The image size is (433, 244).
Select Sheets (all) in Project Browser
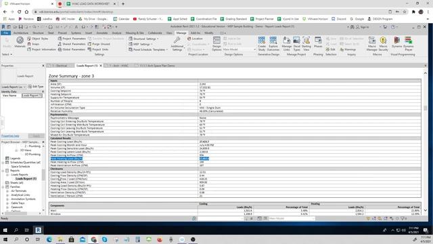[16, 183]
